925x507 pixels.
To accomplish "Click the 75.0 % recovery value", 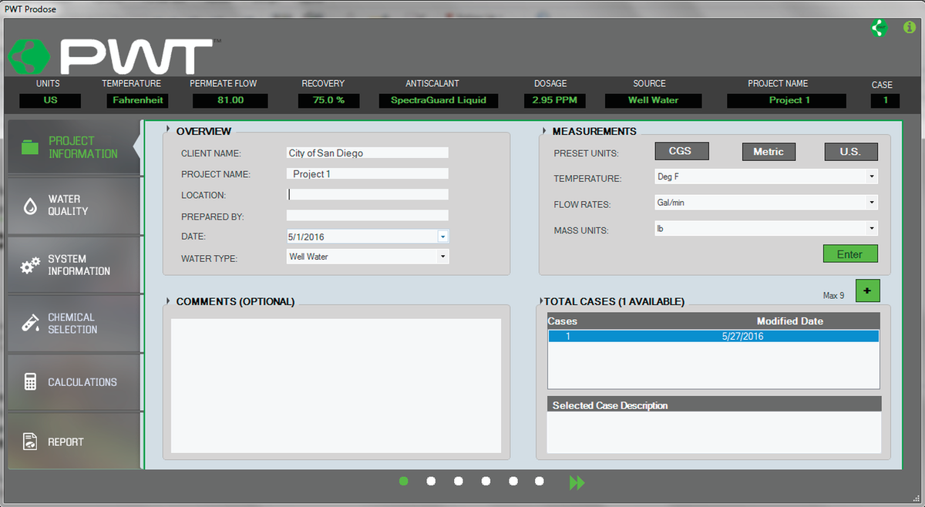I will pyautogui.click(x=328, y=100).
